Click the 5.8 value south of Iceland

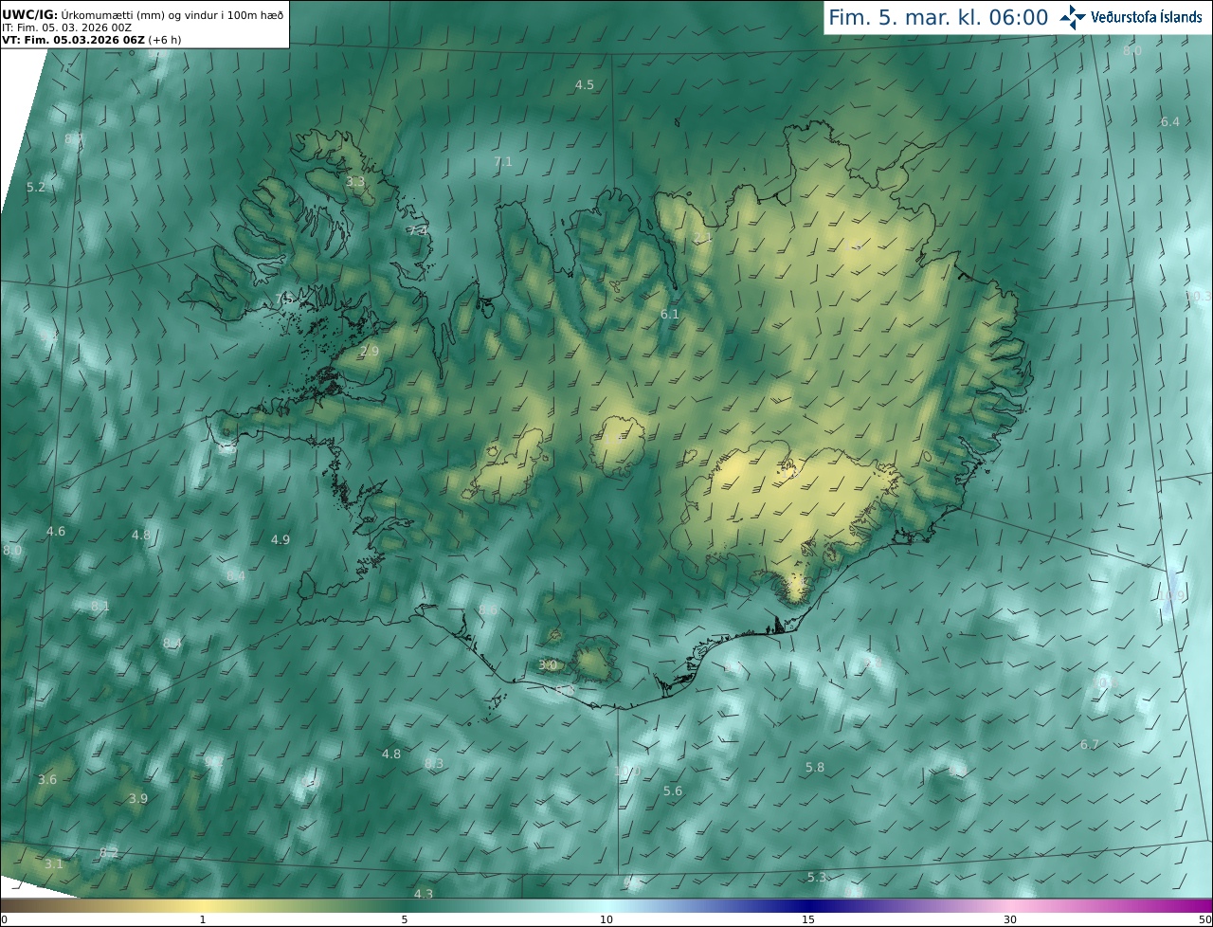(x=815, y=767)
